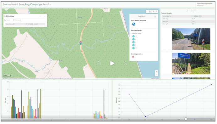Open the basemap gallery grid icon
This screenshot has width=217, height=124.
156,11
